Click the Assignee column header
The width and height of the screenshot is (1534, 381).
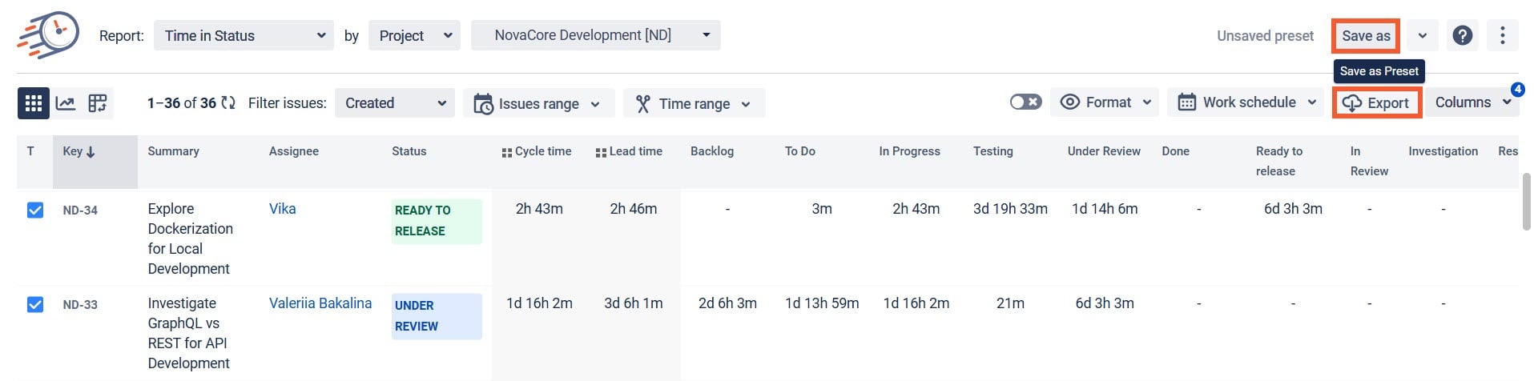(x=293, y=151)
